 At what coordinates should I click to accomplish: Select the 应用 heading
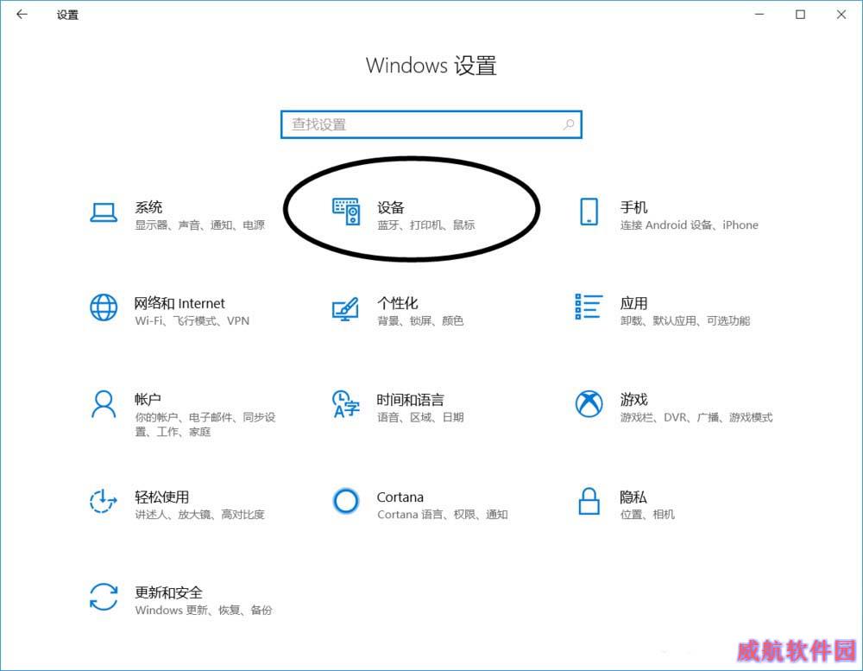pyautogui.click(x=634, y=303)
